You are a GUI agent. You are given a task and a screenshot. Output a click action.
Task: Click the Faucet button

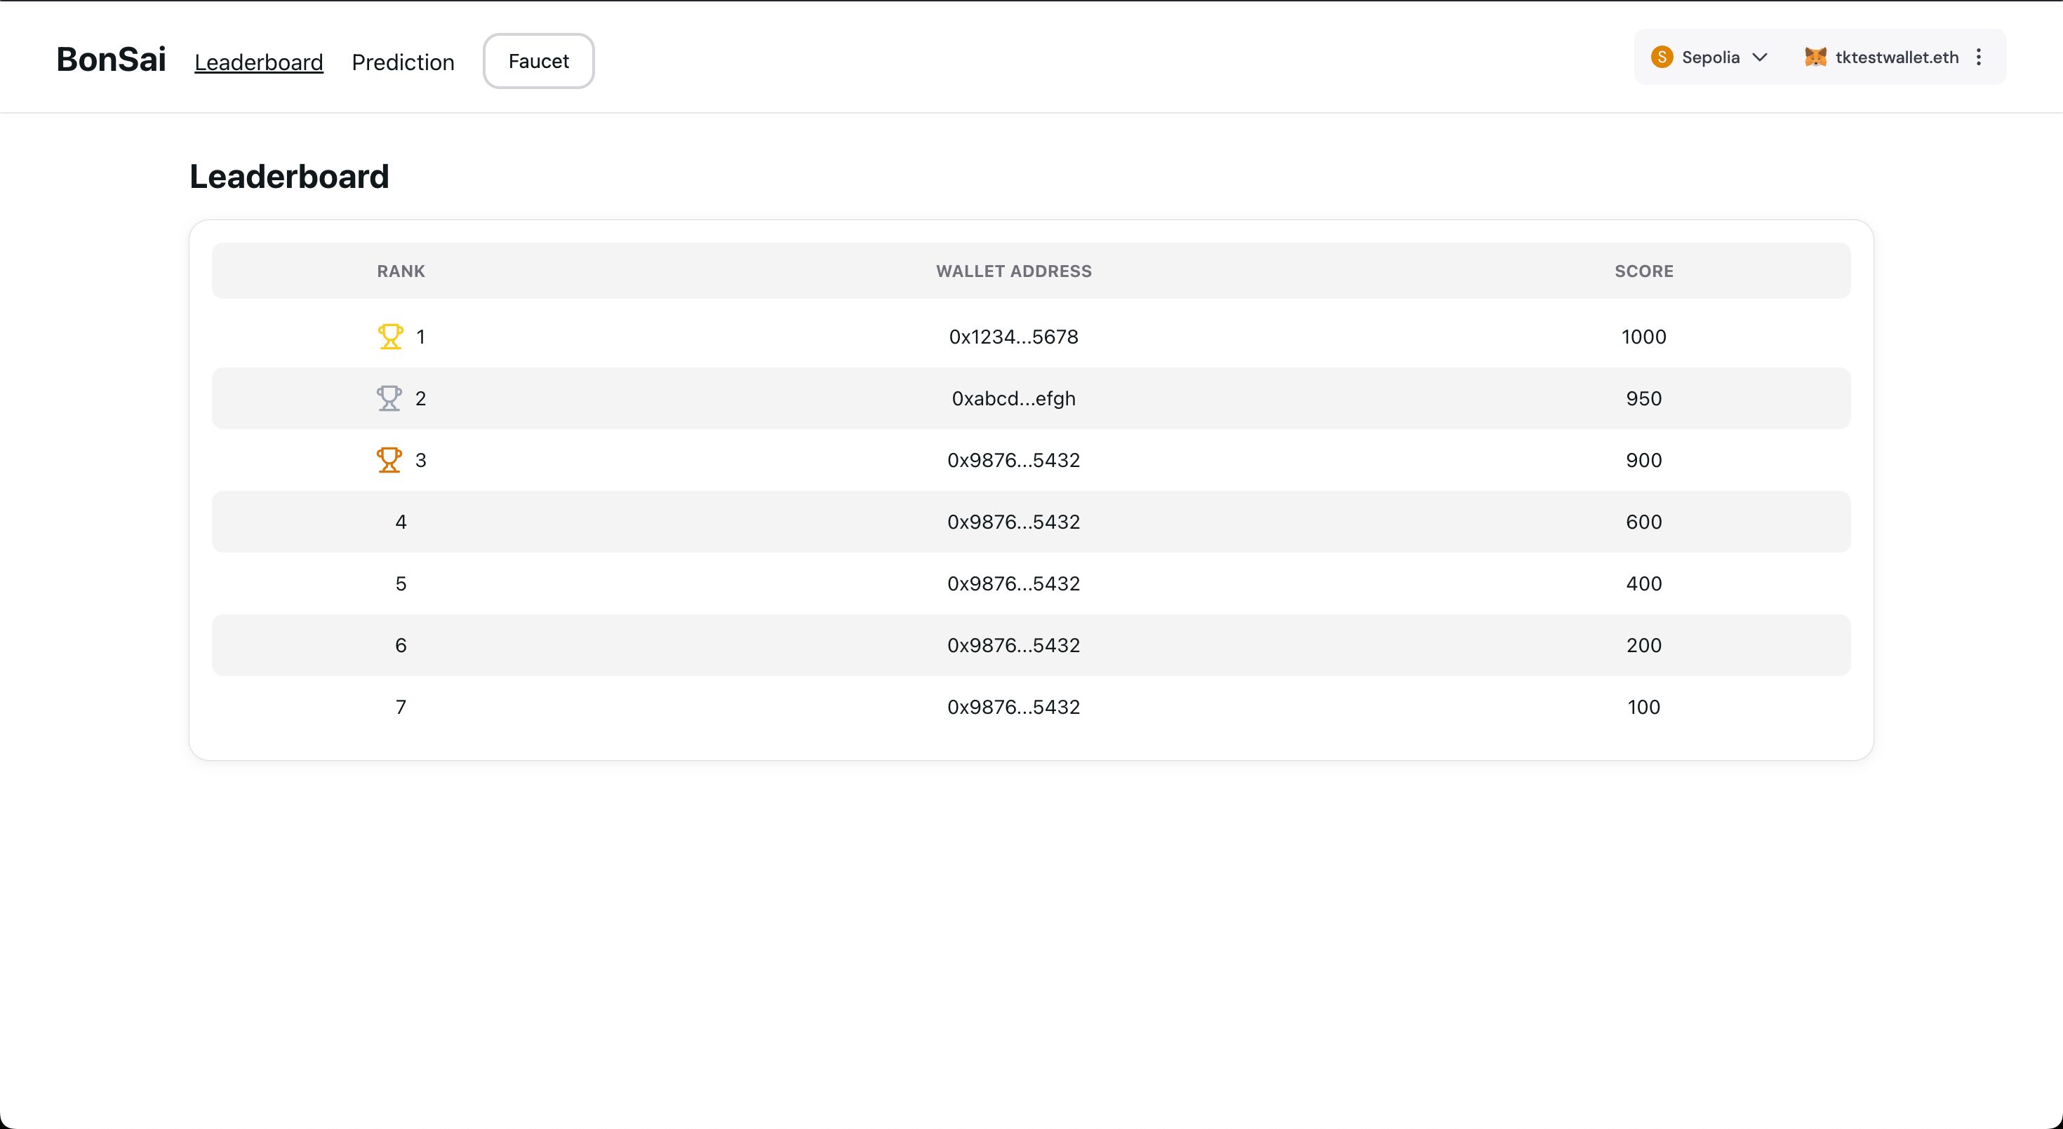click(x=538, y=61)
